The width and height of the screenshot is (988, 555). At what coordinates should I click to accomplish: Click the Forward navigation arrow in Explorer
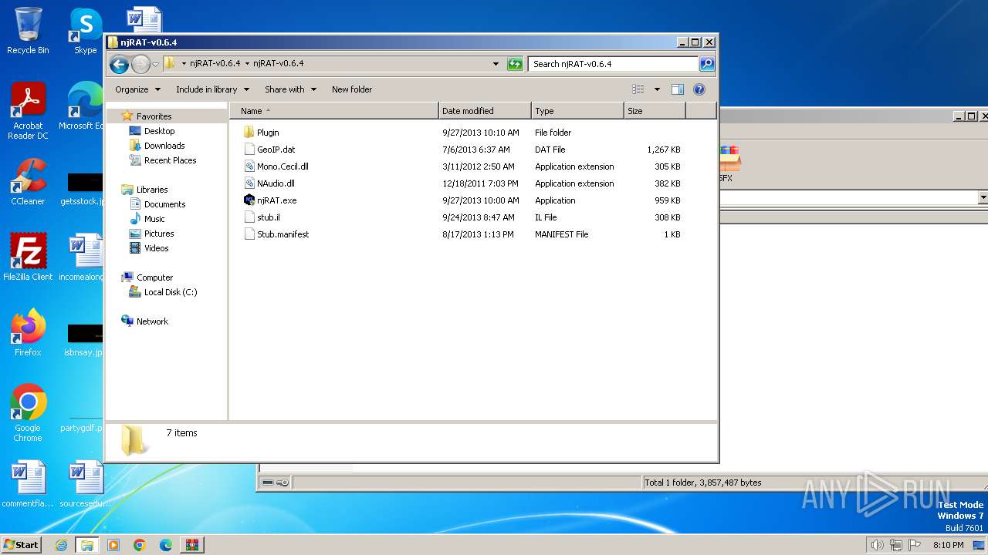140,64
